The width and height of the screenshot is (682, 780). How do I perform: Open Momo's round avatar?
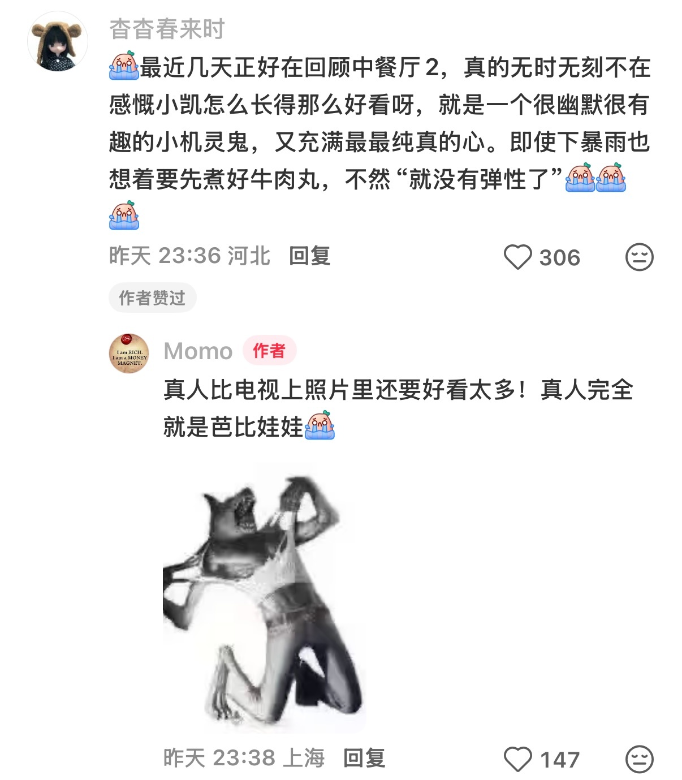click(x=129, y=354)
